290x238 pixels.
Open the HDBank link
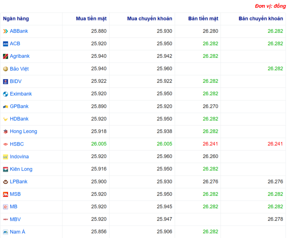click(19, 119)
